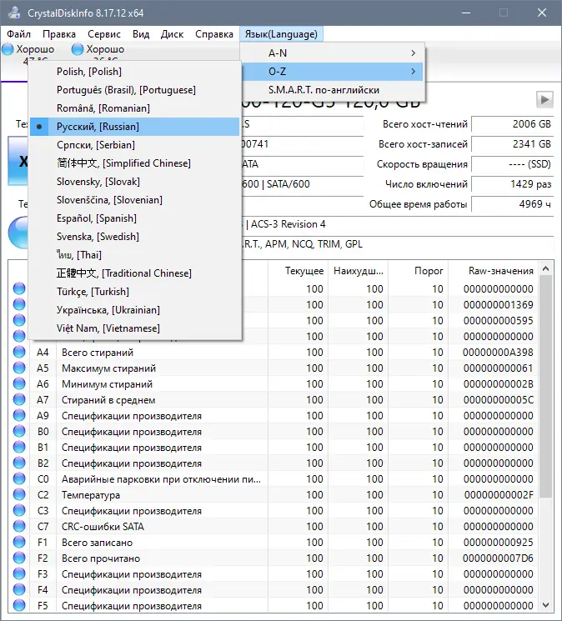
Task: Open the Правка menu
Action: coord(58,34)
